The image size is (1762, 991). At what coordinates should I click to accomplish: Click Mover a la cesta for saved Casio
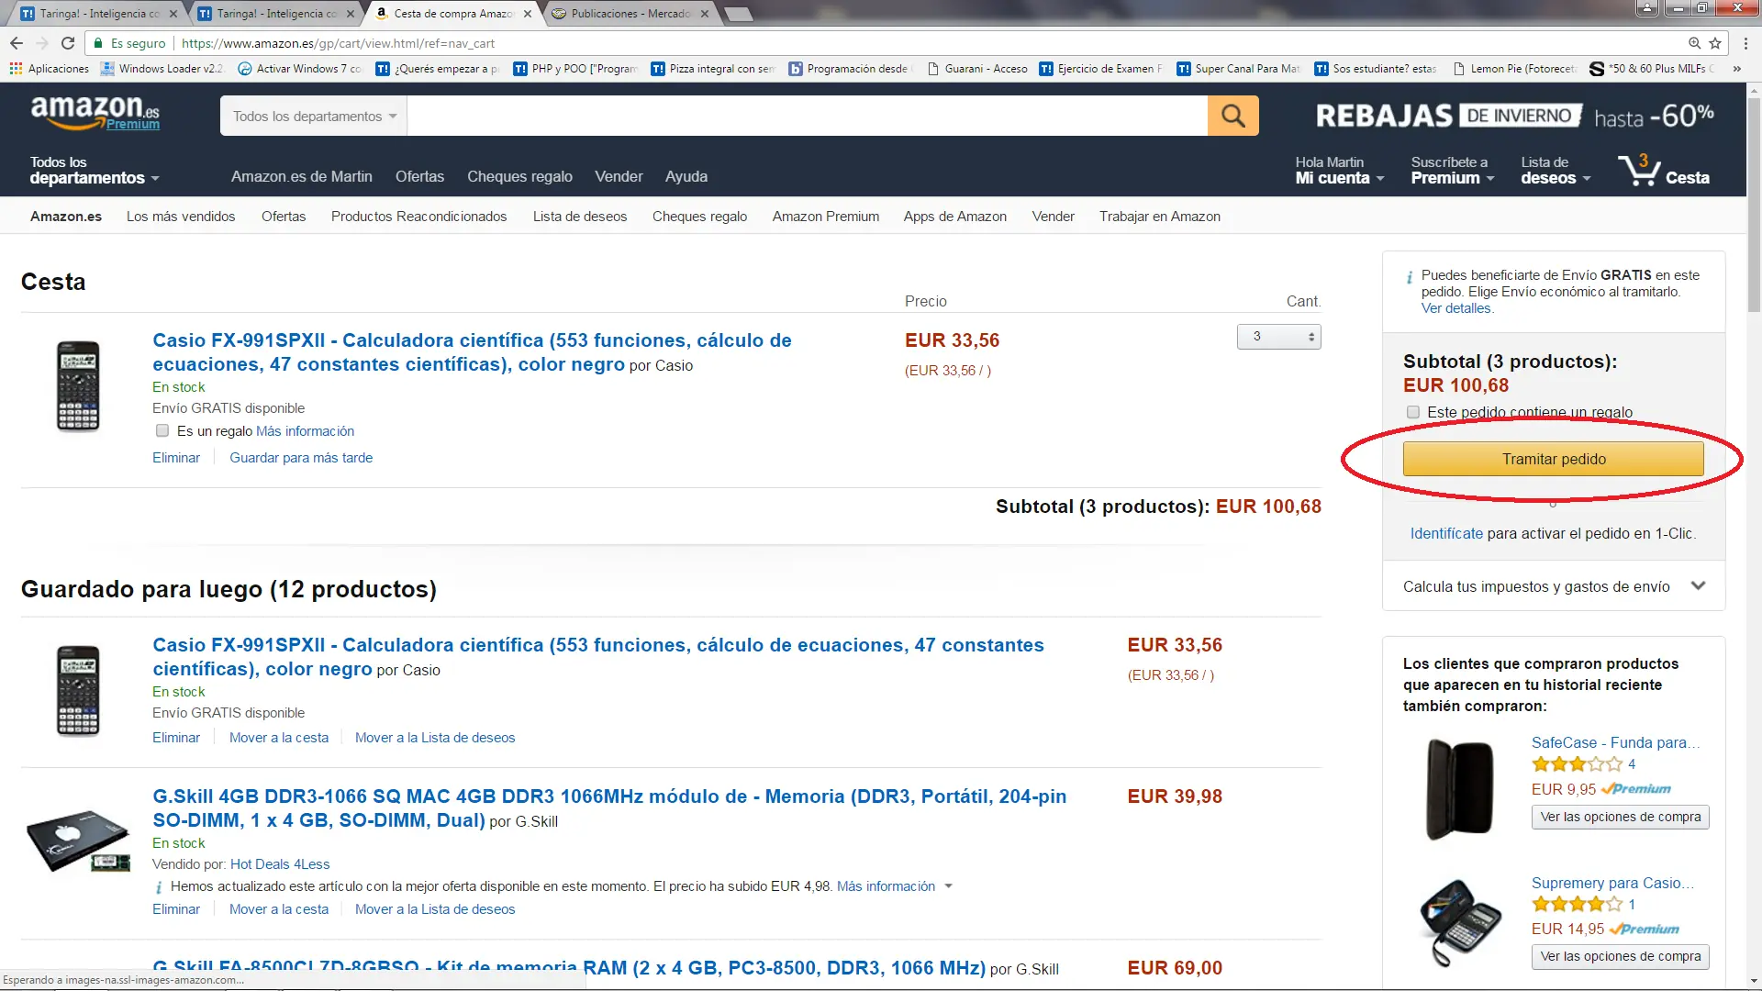(279, 738)
